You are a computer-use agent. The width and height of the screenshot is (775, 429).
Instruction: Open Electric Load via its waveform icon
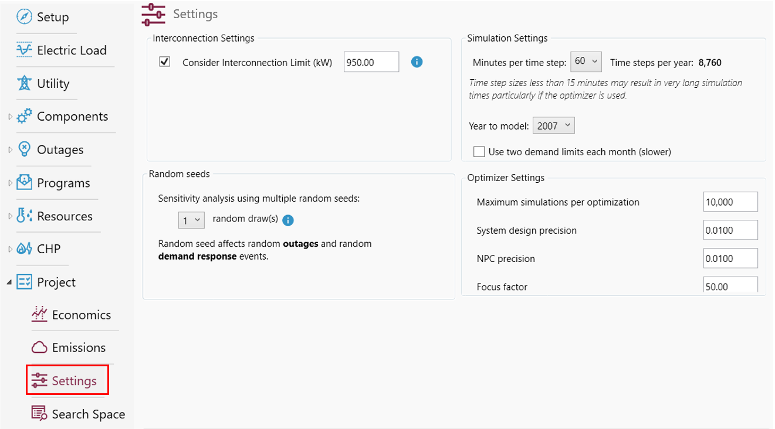[x=24, y=50]
